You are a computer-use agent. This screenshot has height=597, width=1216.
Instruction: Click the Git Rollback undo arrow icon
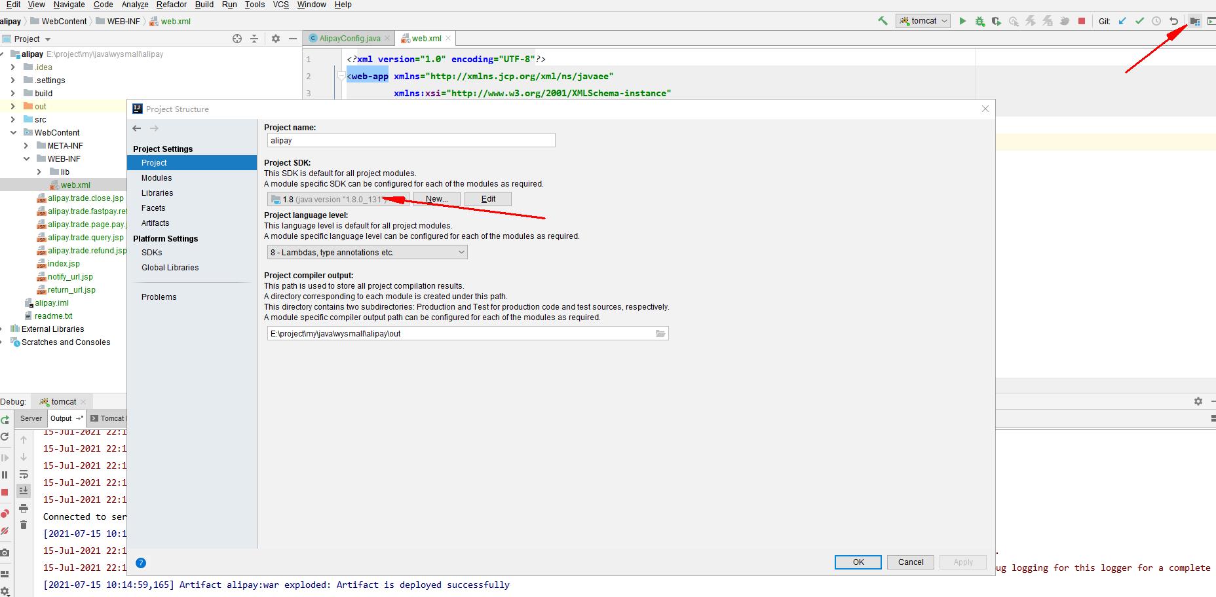point(1173,21)
